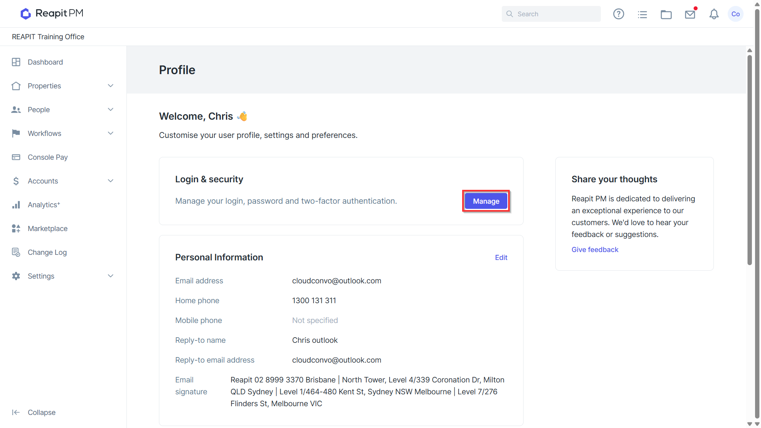
Task: Open the task list icon in header
Action: point(642,15)
